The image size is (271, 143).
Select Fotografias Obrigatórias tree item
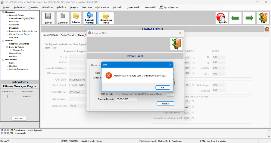click(x=19, y=44)
